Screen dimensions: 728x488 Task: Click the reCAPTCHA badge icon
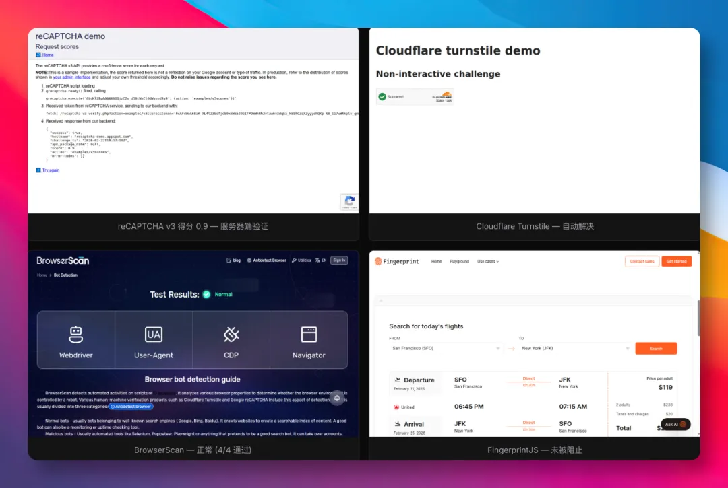350,202
